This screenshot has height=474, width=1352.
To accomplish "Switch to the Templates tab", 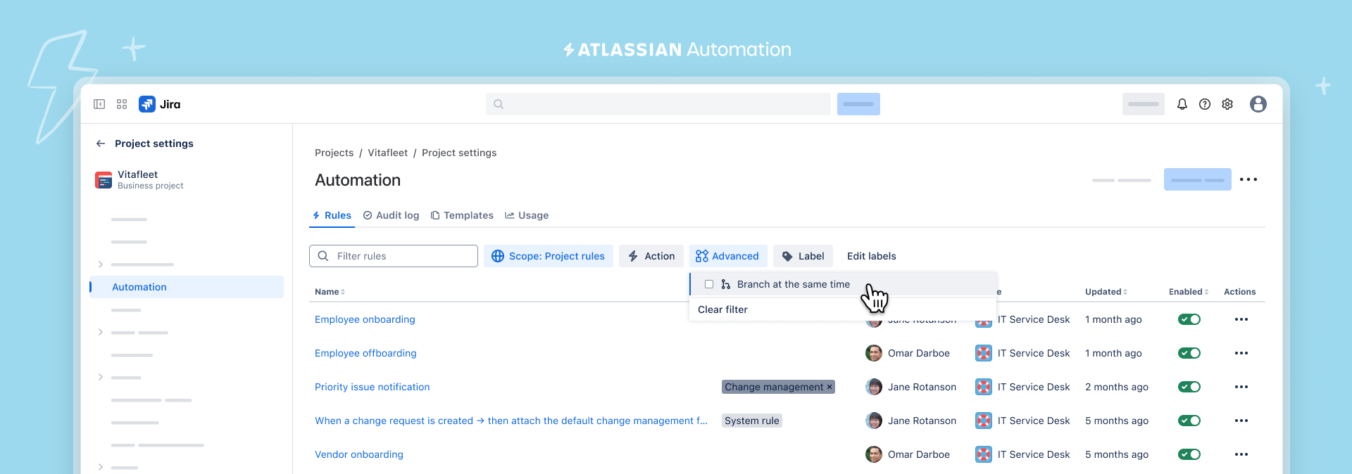I will click(x=462, y=215).
